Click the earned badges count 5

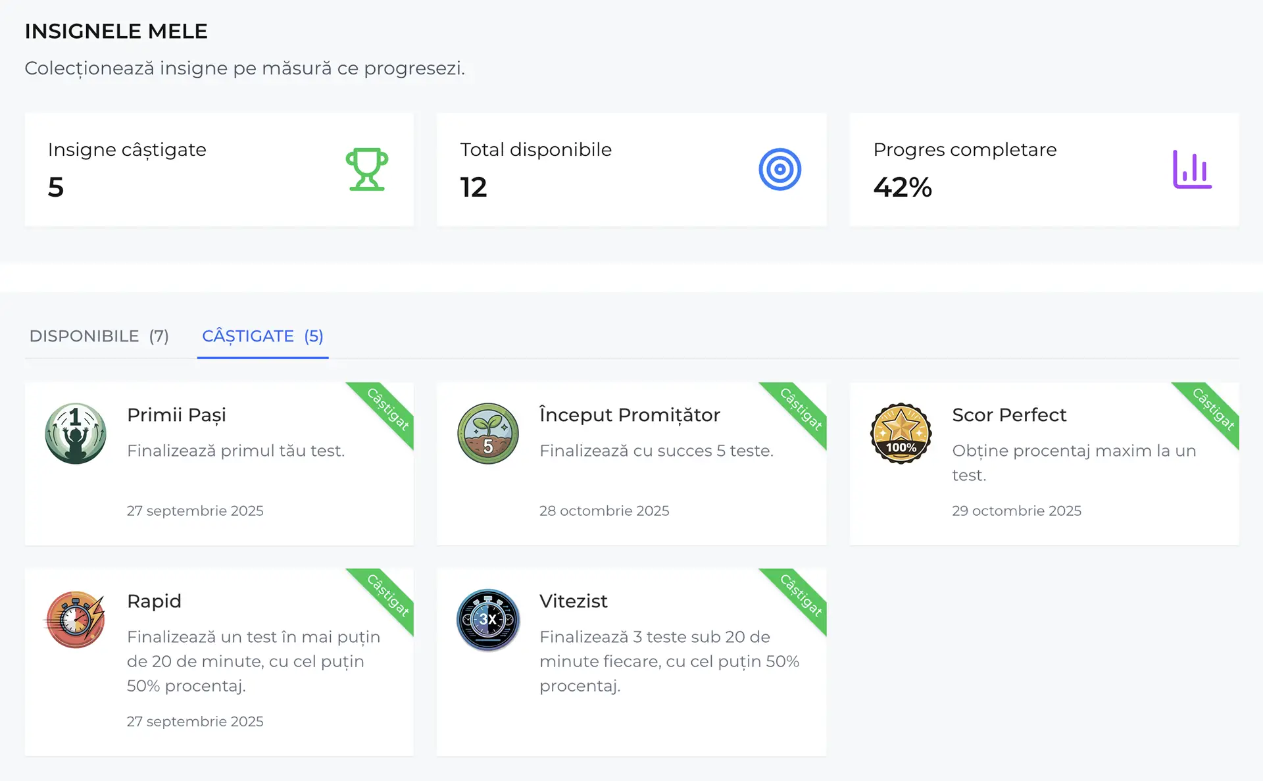[56, 188]
